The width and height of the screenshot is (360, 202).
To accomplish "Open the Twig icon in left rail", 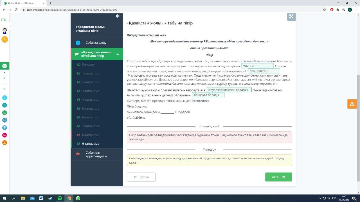I will pos(4,135).
